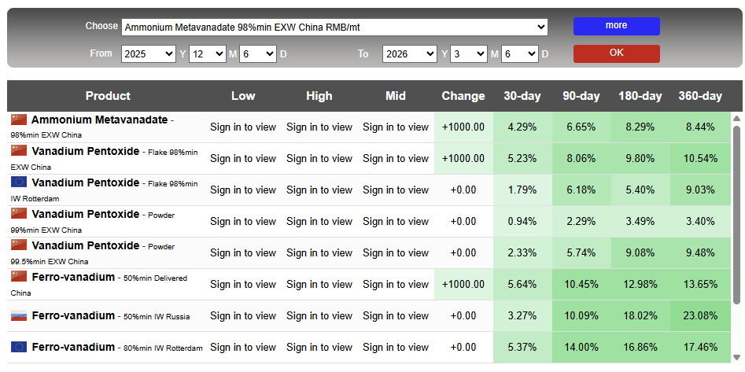The height and width of the screenshot is (372, 745).
Task: Click EU flag beside Ferro-vanadium 80%min Rotterdam
Action: [19, 347]
